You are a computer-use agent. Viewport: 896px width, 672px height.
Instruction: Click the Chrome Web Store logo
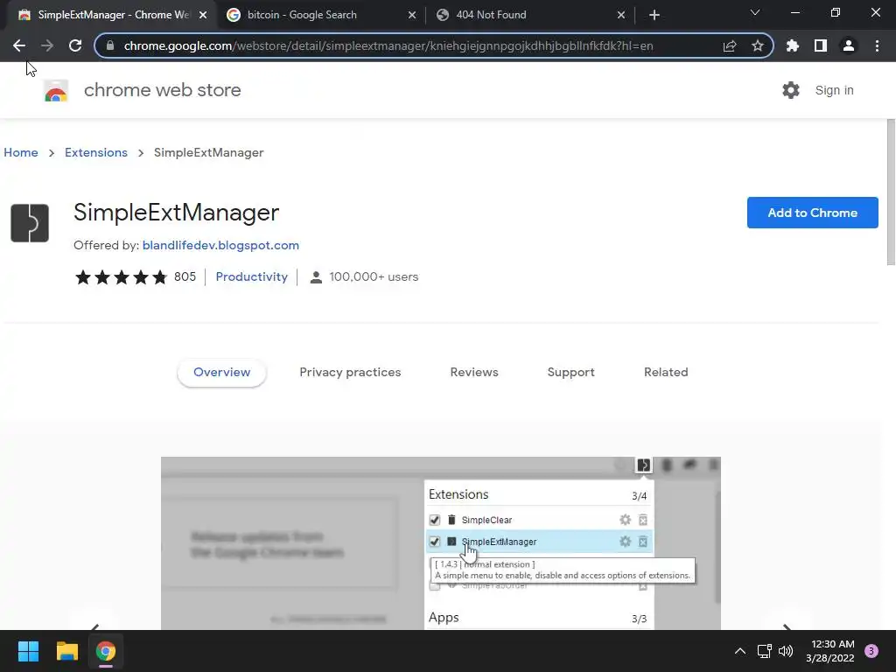click(x=56, y=90)
